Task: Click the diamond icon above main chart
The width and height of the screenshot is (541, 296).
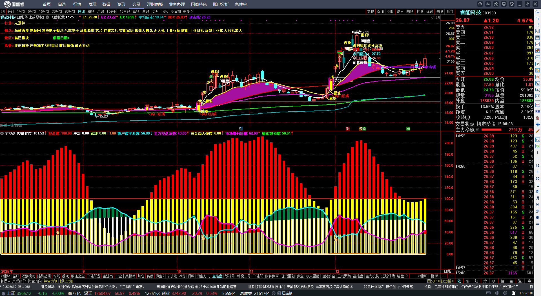Action: (433, 17)
